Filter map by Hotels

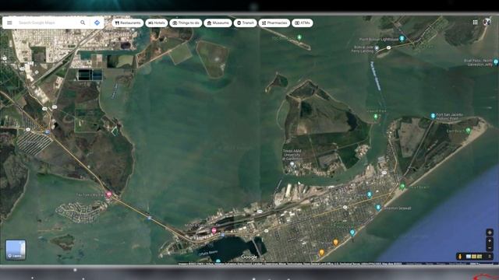(157, 23)
